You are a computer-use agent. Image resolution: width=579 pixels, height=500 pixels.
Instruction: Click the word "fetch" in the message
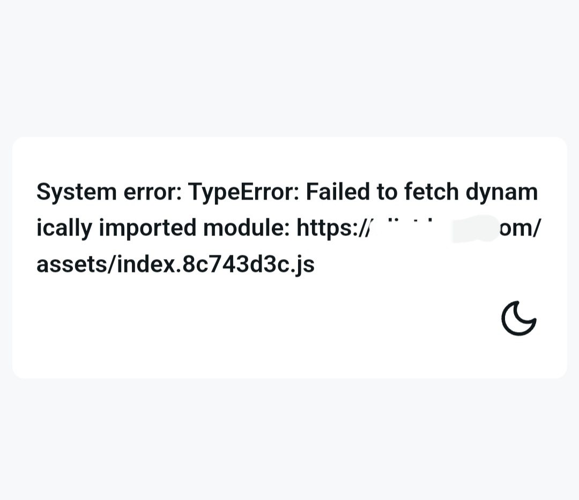pos(431,192)
